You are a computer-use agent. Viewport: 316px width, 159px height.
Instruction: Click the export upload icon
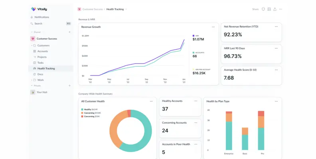click(275, 9)
